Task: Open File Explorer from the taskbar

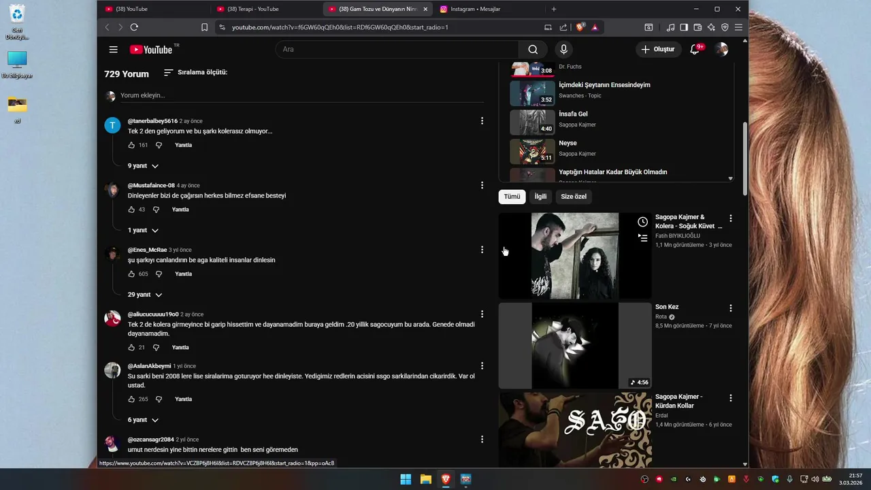Action: tap(426, 479)
